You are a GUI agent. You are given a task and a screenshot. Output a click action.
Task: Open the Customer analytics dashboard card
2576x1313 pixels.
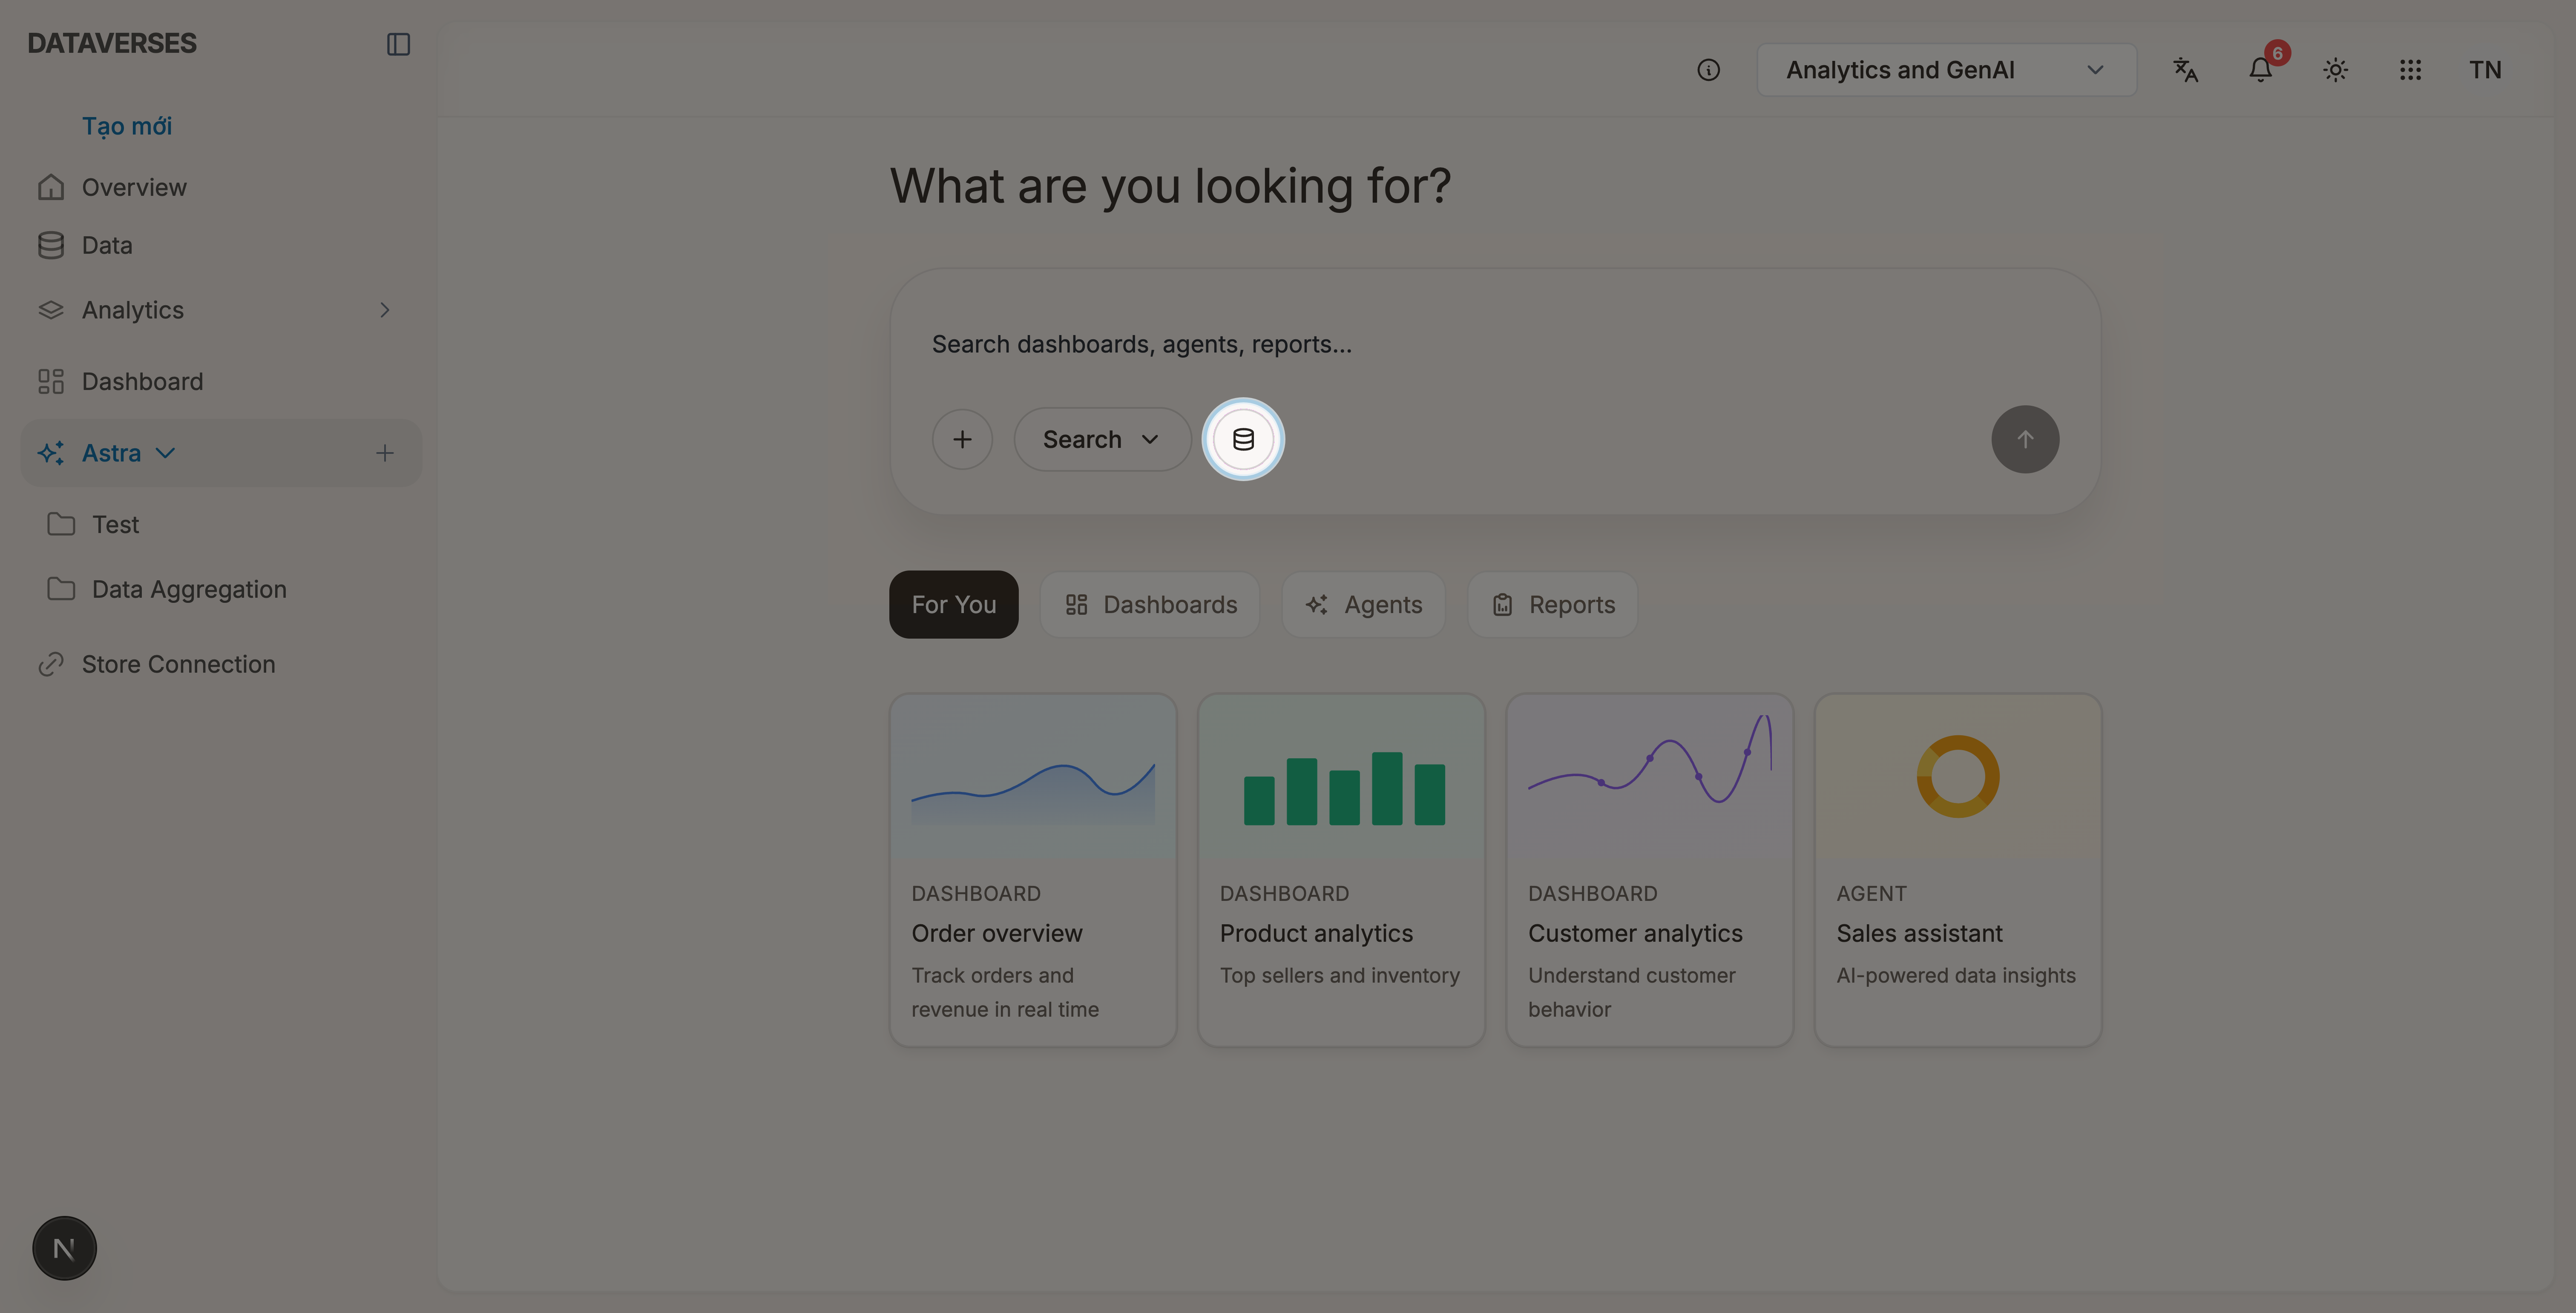click(1650, 870)
